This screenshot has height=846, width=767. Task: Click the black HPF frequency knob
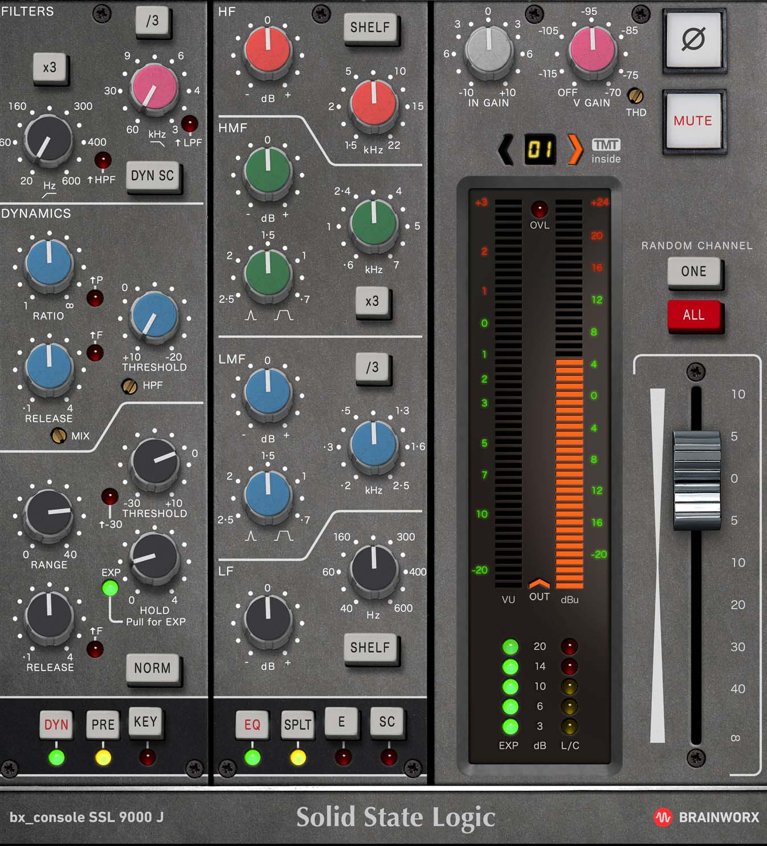tap(48, 139)
